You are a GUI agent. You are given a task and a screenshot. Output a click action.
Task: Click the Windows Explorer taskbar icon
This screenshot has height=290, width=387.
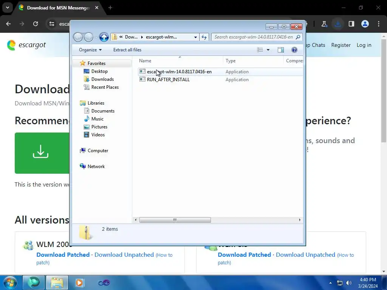57,282
